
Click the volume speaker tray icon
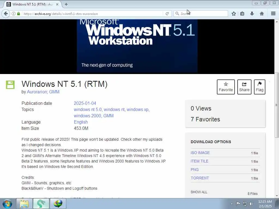[x=251, y=204]
